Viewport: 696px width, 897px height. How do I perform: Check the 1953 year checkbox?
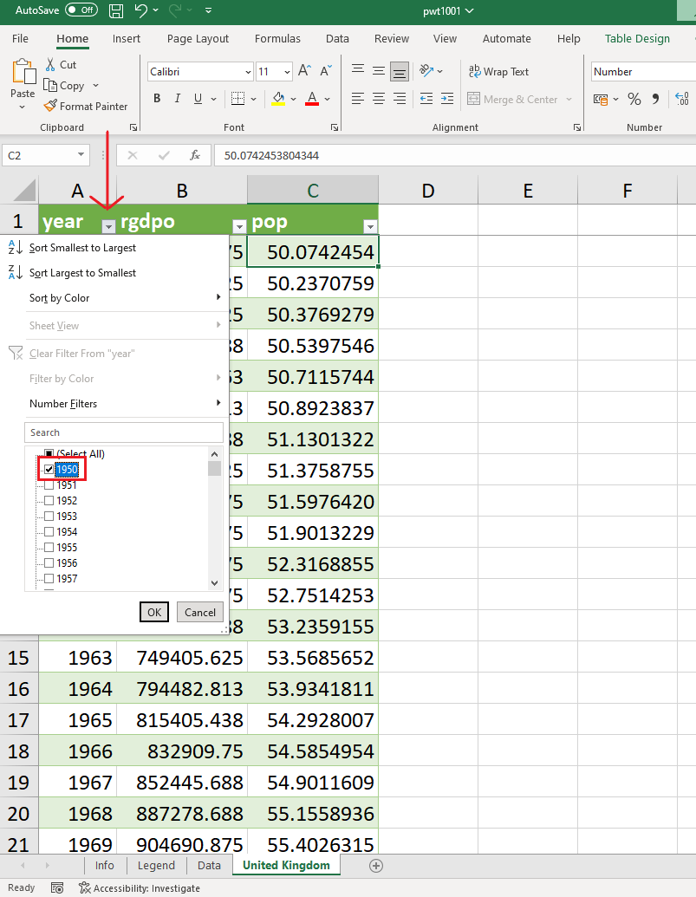tap(49, 517)
